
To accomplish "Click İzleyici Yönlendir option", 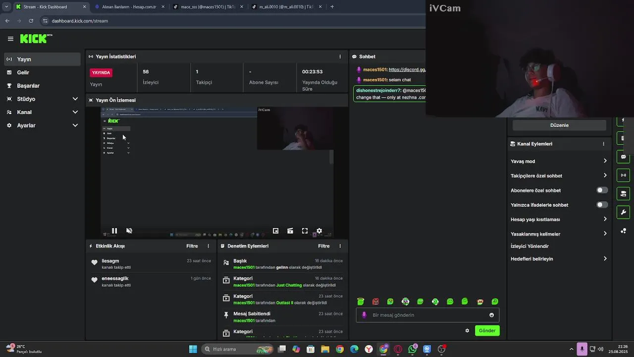I will pos(529,246).
